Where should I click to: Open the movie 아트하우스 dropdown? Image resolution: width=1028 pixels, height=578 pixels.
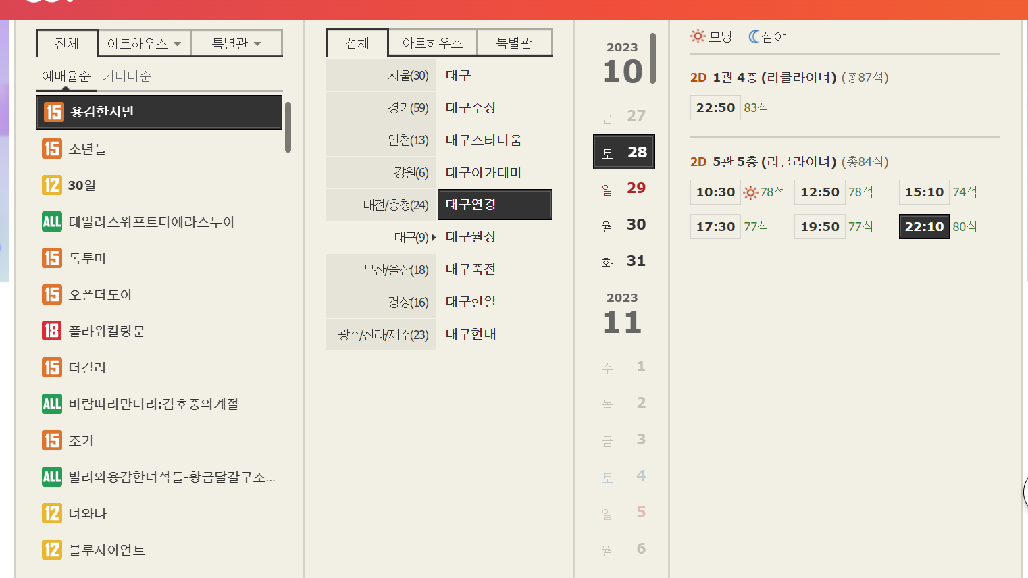[145, 43]
